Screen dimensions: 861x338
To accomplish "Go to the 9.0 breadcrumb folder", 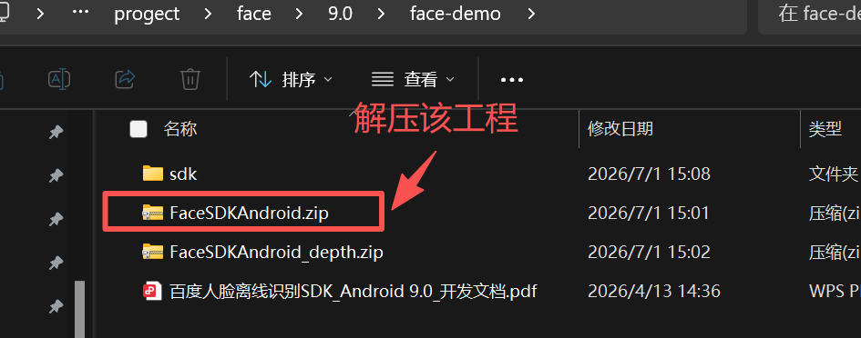I will [341, 14].
